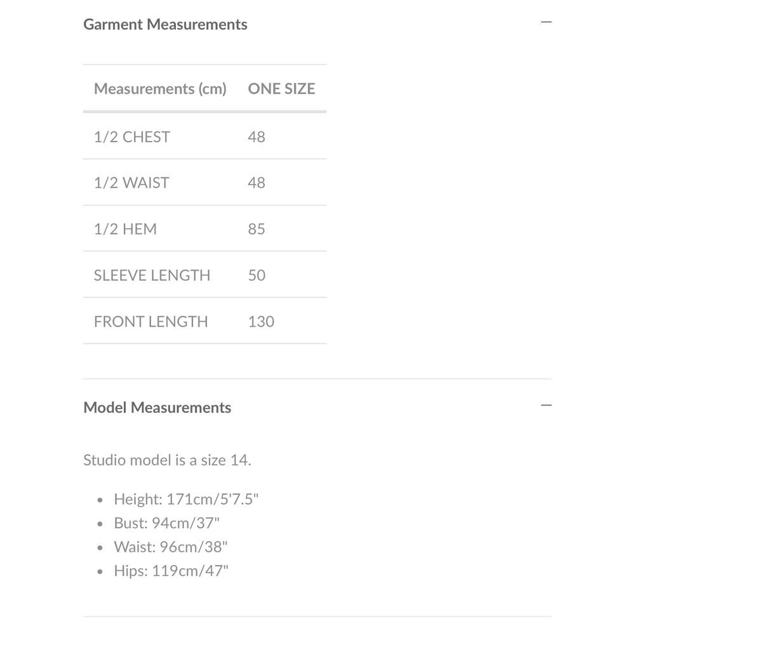The width and height of the screenshot is (762, 650).
Task: Click the FRONT LENGTH row label
Action: point(150,322)
